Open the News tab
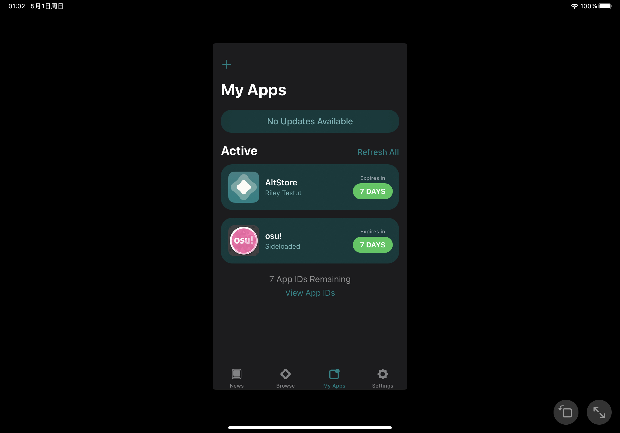 [236, 378]
